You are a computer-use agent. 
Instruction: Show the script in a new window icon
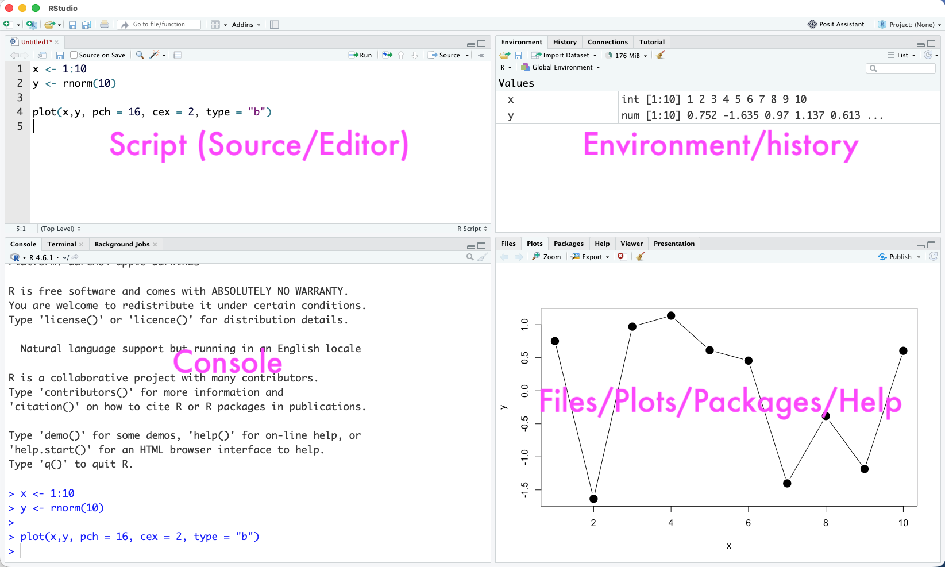pyautogui.click(x=42, y=55)
